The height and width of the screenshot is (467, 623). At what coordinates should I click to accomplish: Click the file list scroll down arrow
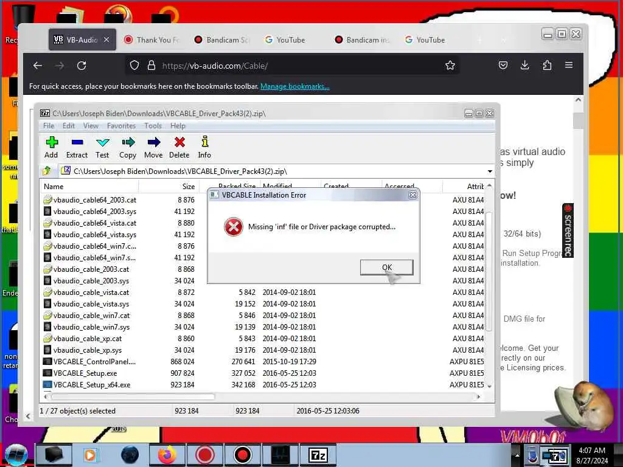[490, 386]
